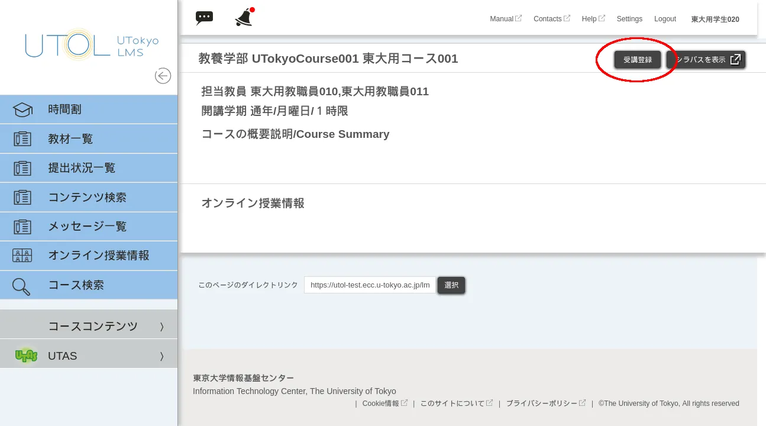Select メッセージ一覧 in the sidebar
The height and width of the screenshot is (426, 766).
tap(87, 226)
